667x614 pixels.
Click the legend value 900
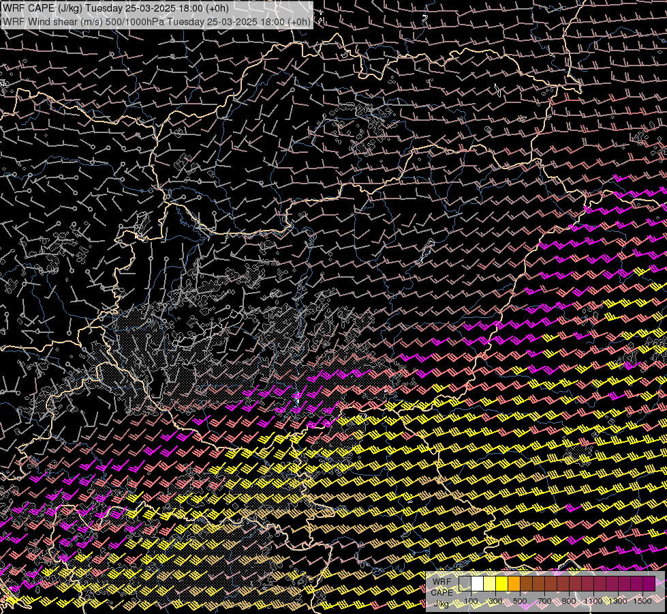569,601
